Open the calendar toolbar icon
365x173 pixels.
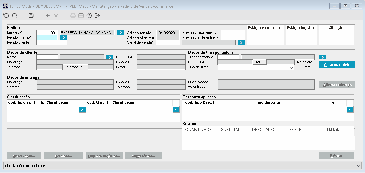81,16
